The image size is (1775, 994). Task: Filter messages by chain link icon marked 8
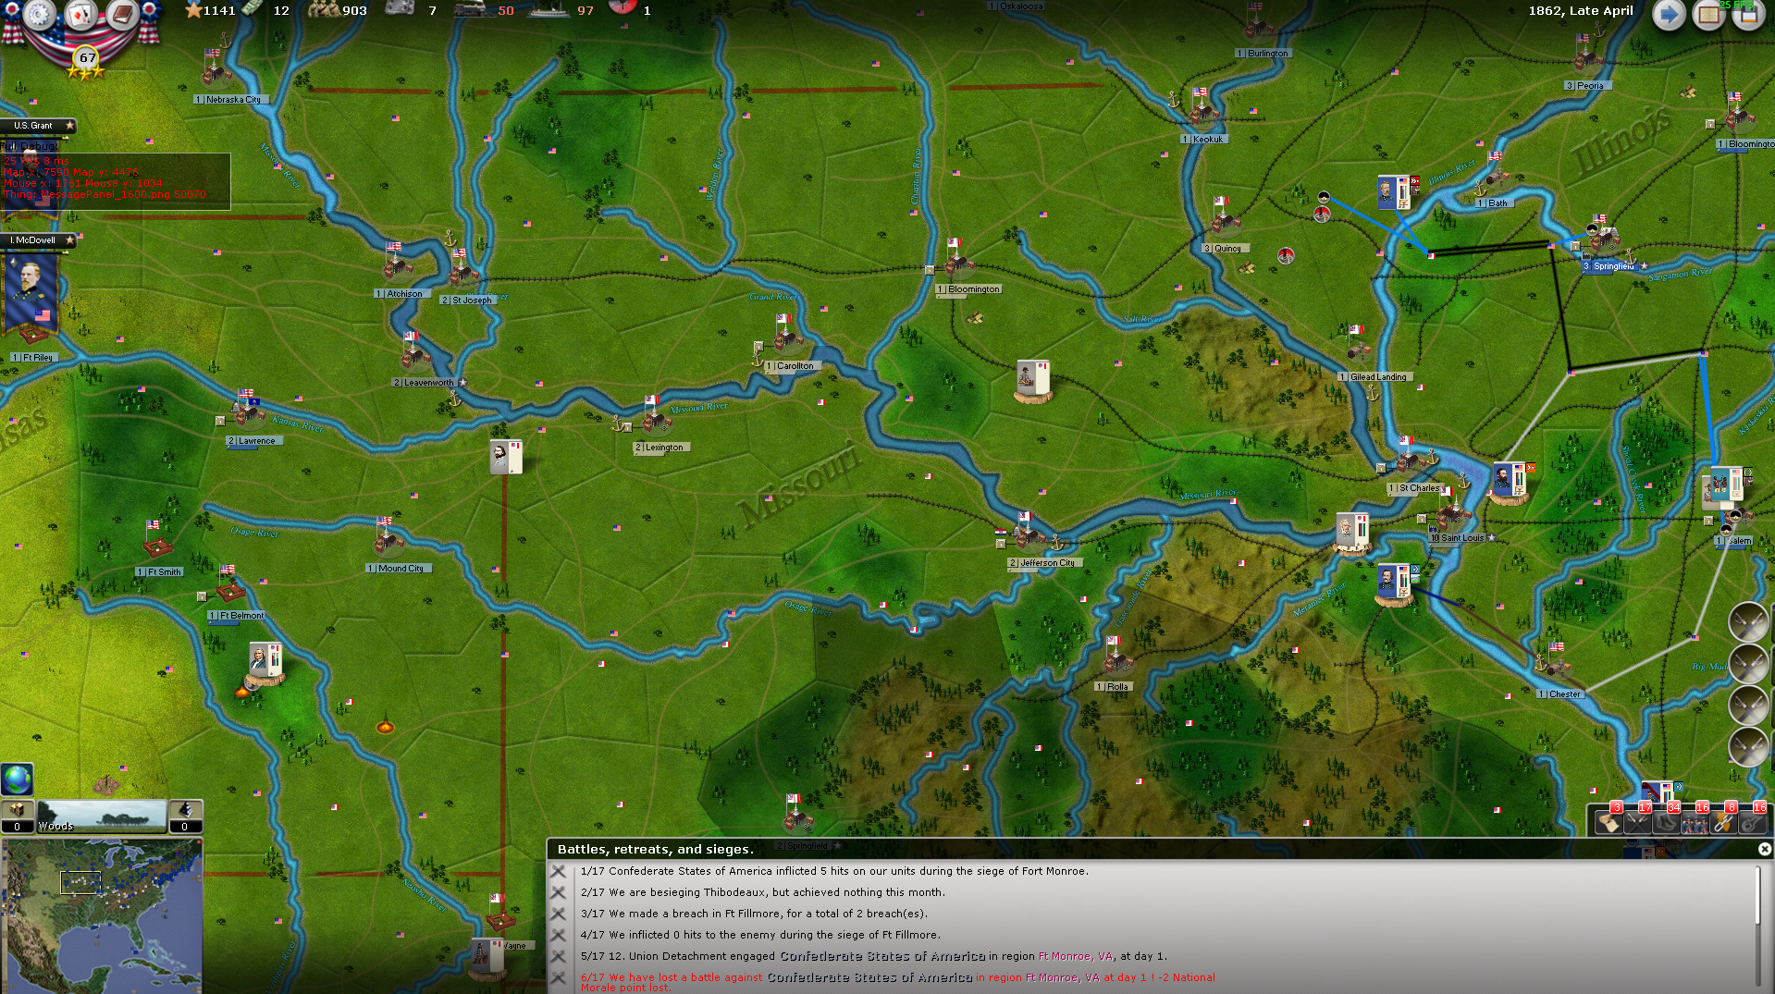coord(1724,820)
